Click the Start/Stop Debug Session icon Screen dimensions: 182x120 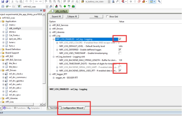point(123,1)
